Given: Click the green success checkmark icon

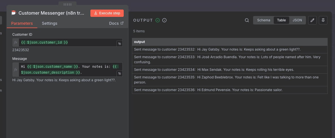Looking at the screenshot, I should [x=158, y=20].
